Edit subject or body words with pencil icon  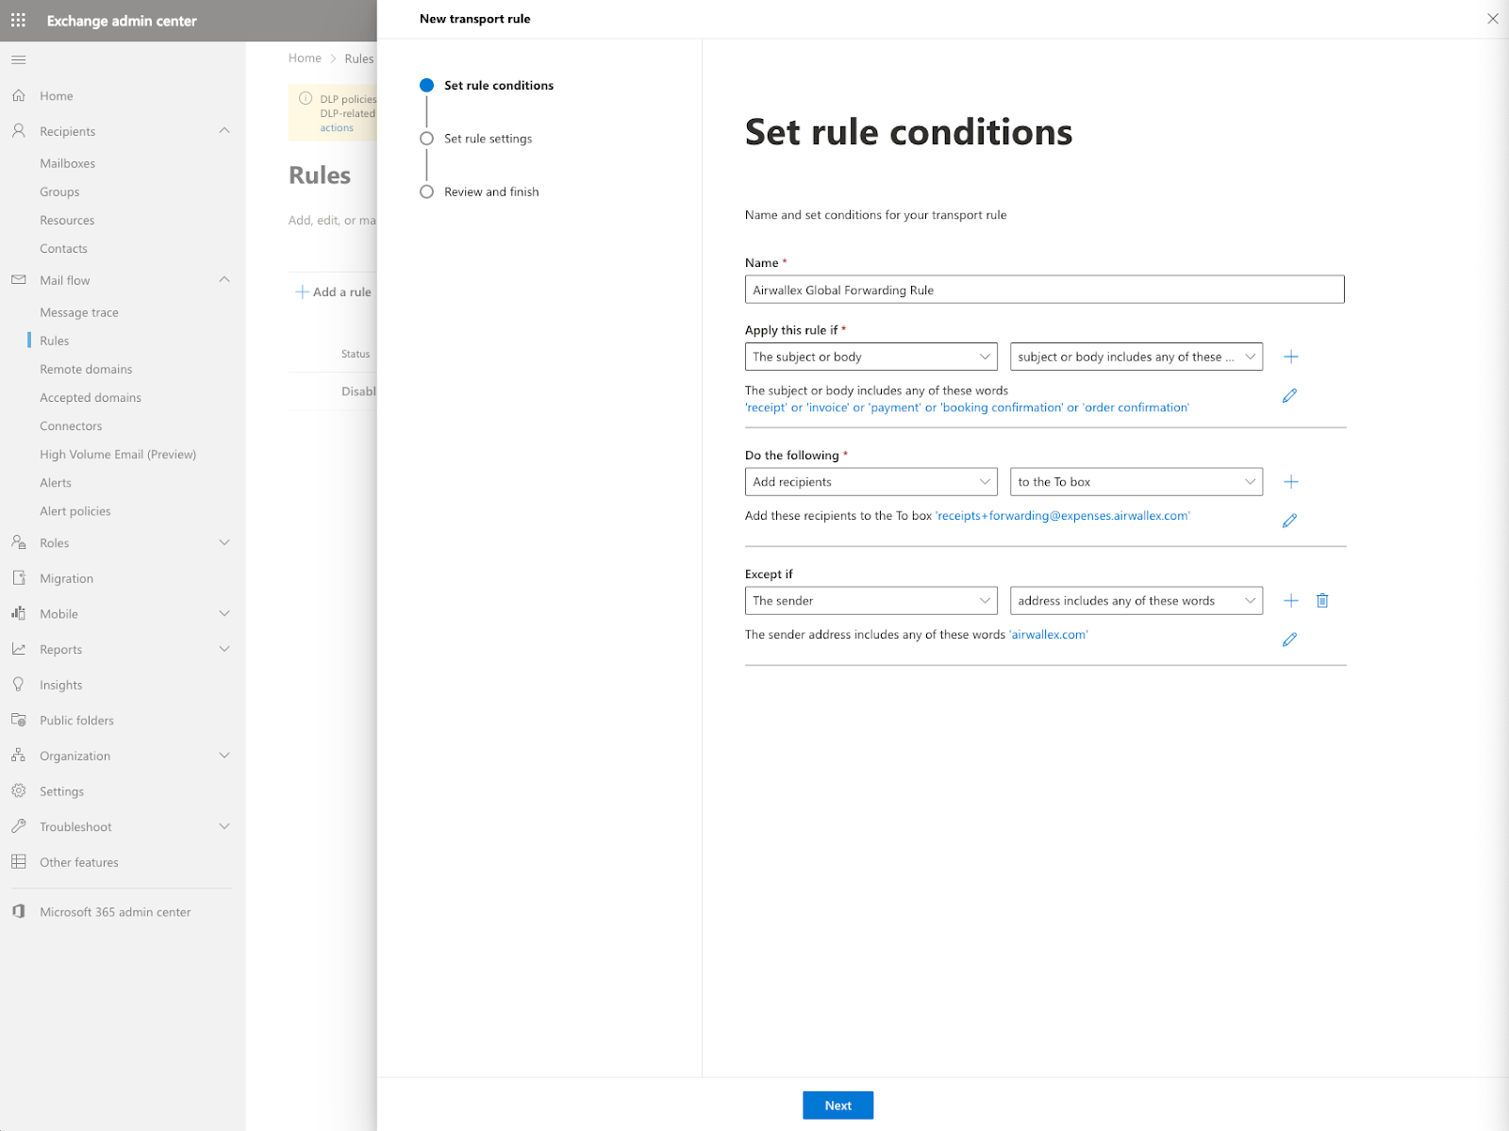point(1289,396)
